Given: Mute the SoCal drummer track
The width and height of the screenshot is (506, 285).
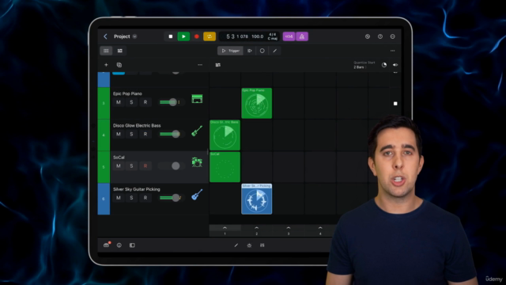Looking at the screenshot, I should point(119,165).
